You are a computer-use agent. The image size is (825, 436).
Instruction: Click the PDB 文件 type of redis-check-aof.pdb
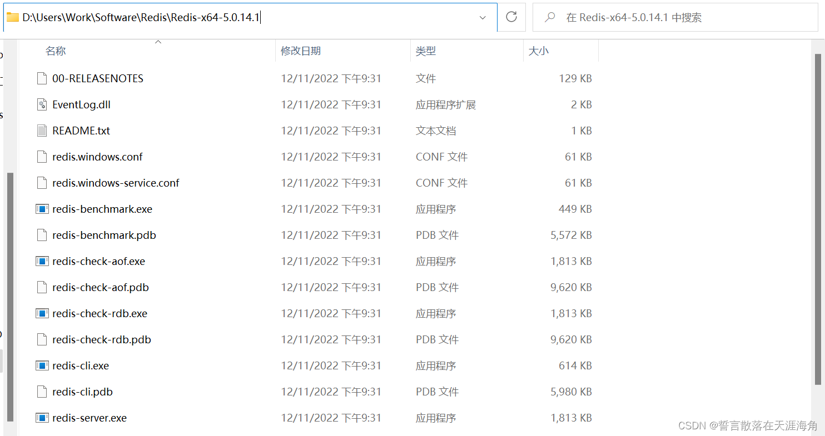tap(438, 287)
